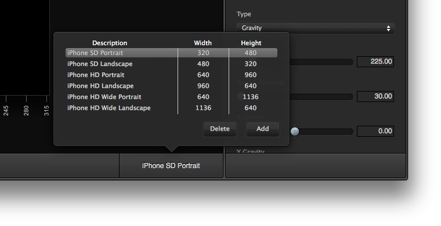Screen dimensions: 441x226
Task: Click height 480 of iPhone SD Portrait
Action: tap(250, 53)
